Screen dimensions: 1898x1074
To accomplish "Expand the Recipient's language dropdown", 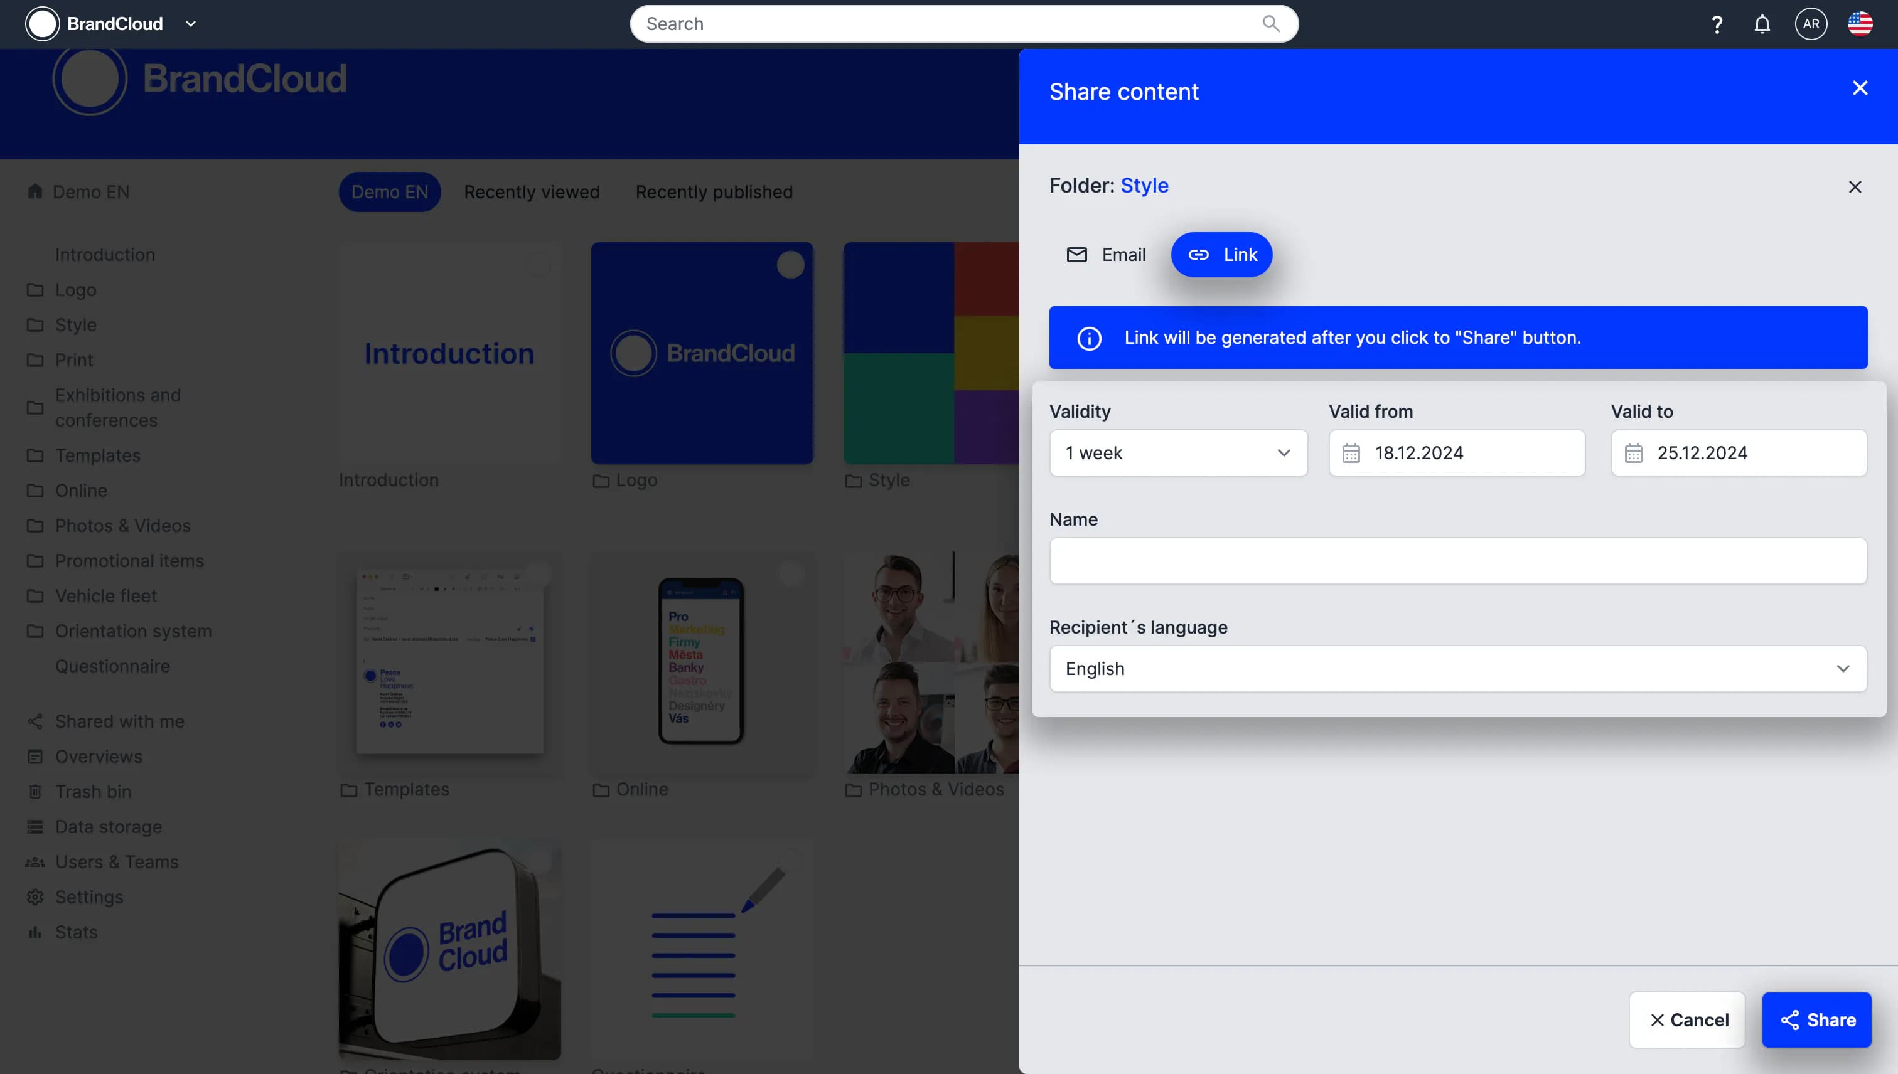I will (1457, 669).
